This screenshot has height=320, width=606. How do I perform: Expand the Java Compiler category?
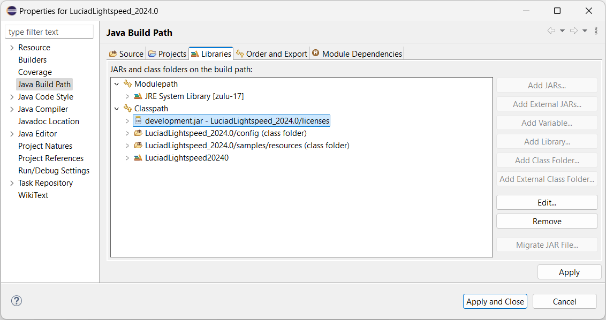coord(12,109)
